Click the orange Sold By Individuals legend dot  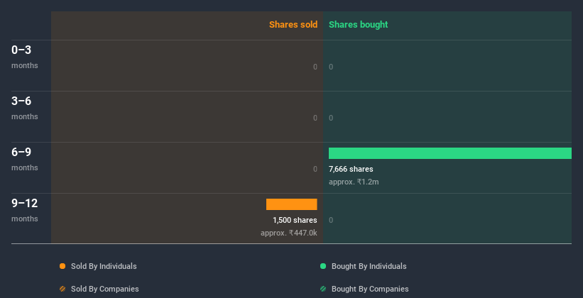62,266
